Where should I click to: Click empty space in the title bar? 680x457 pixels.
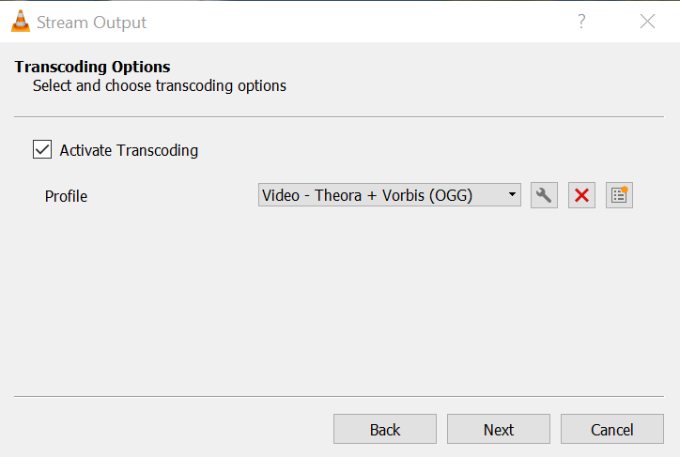(357, 22)
